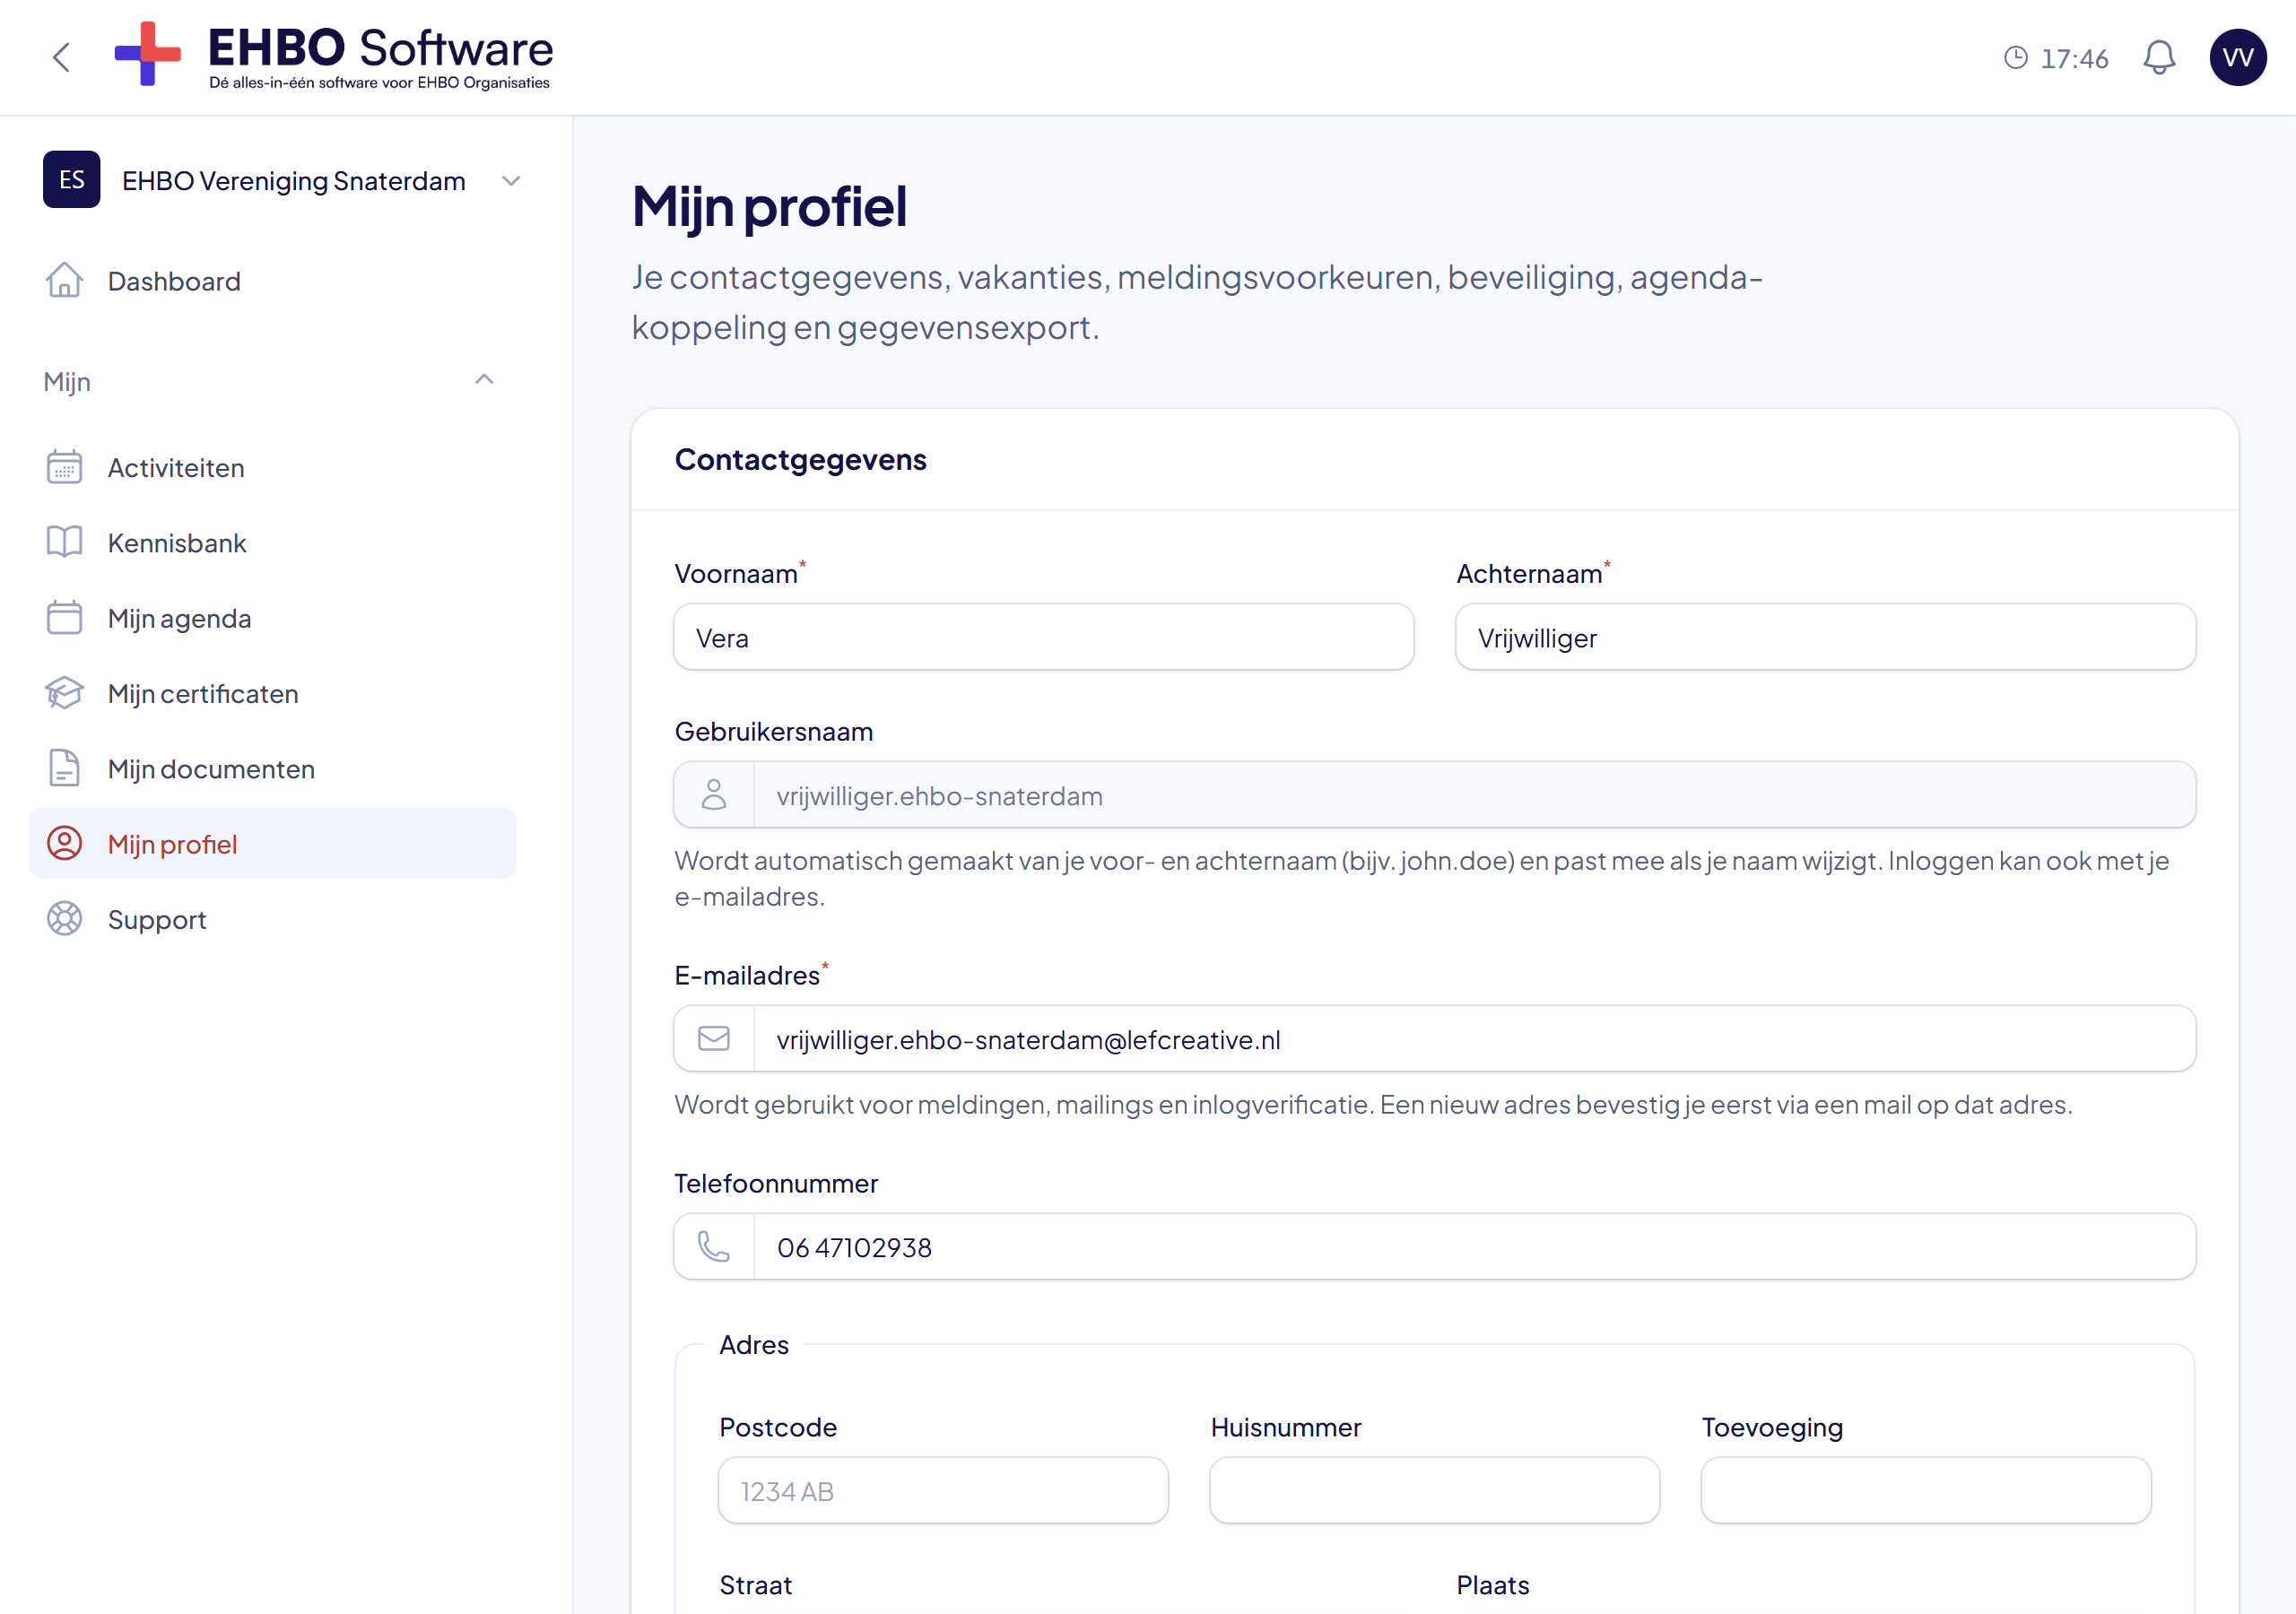Go to Activiteiten in the sidebar

(272, 467)
